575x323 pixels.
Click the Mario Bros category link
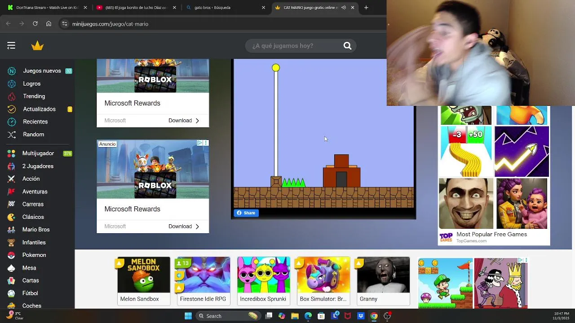pos(36,229)
